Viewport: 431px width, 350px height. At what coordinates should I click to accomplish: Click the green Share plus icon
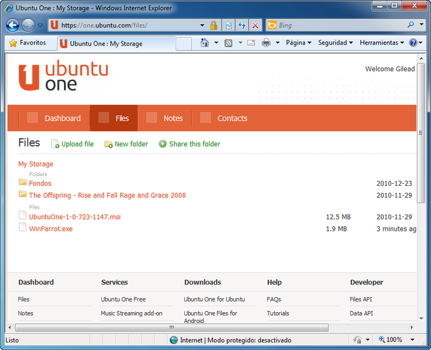pyautogui.click(x=163, y=144)
